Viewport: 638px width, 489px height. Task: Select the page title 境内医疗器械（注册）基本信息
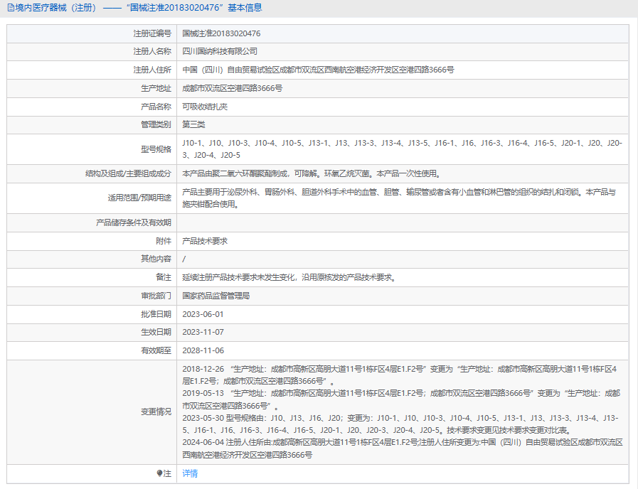pos(139,8)
